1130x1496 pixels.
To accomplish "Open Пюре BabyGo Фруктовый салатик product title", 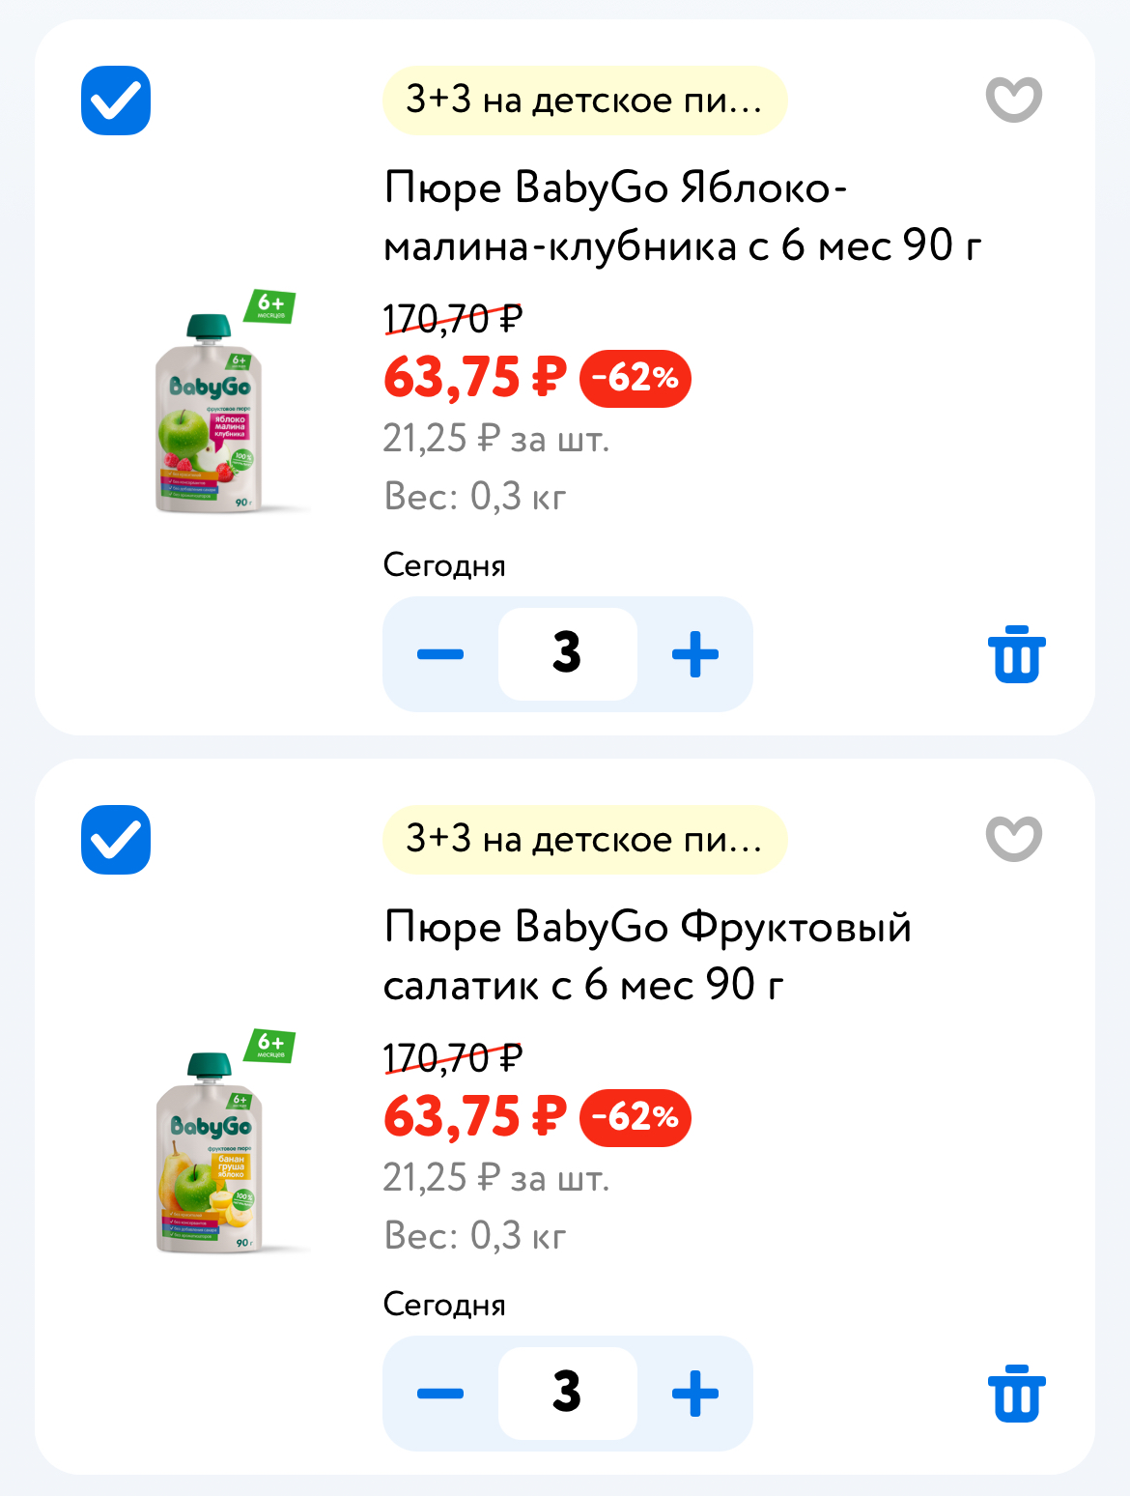I will (x=647, y=956).
